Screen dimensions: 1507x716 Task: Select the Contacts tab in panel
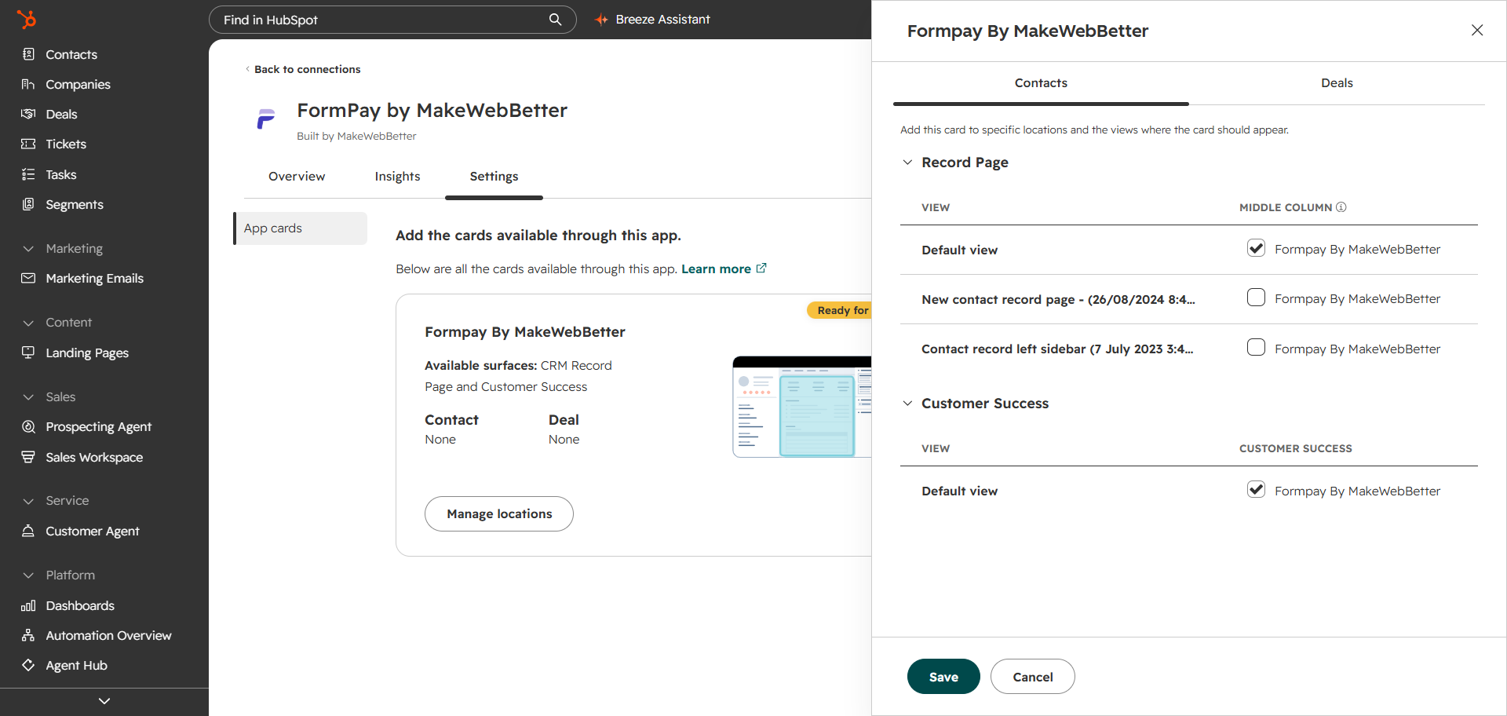click(1041, 83)
